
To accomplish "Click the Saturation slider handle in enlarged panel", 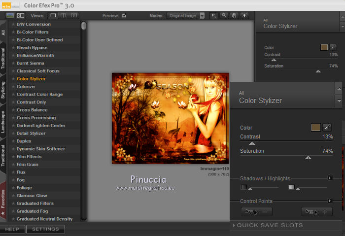I will coord(308,158).
